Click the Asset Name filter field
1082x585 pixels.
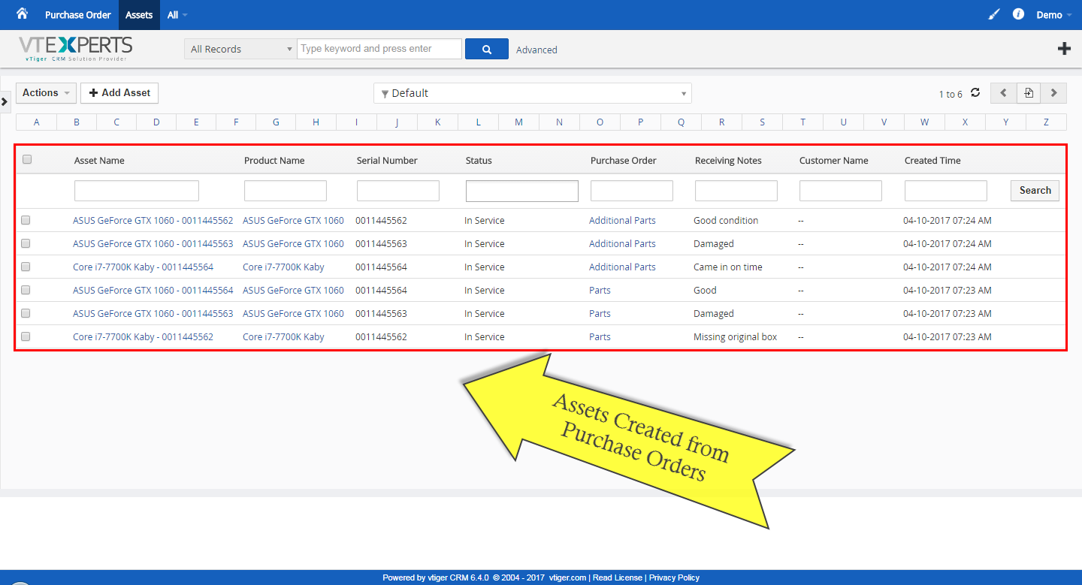pyautogui.click(x=137, y=191)
